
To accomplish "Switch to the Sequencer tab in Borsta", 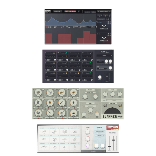I will click(x=87, y=12).
